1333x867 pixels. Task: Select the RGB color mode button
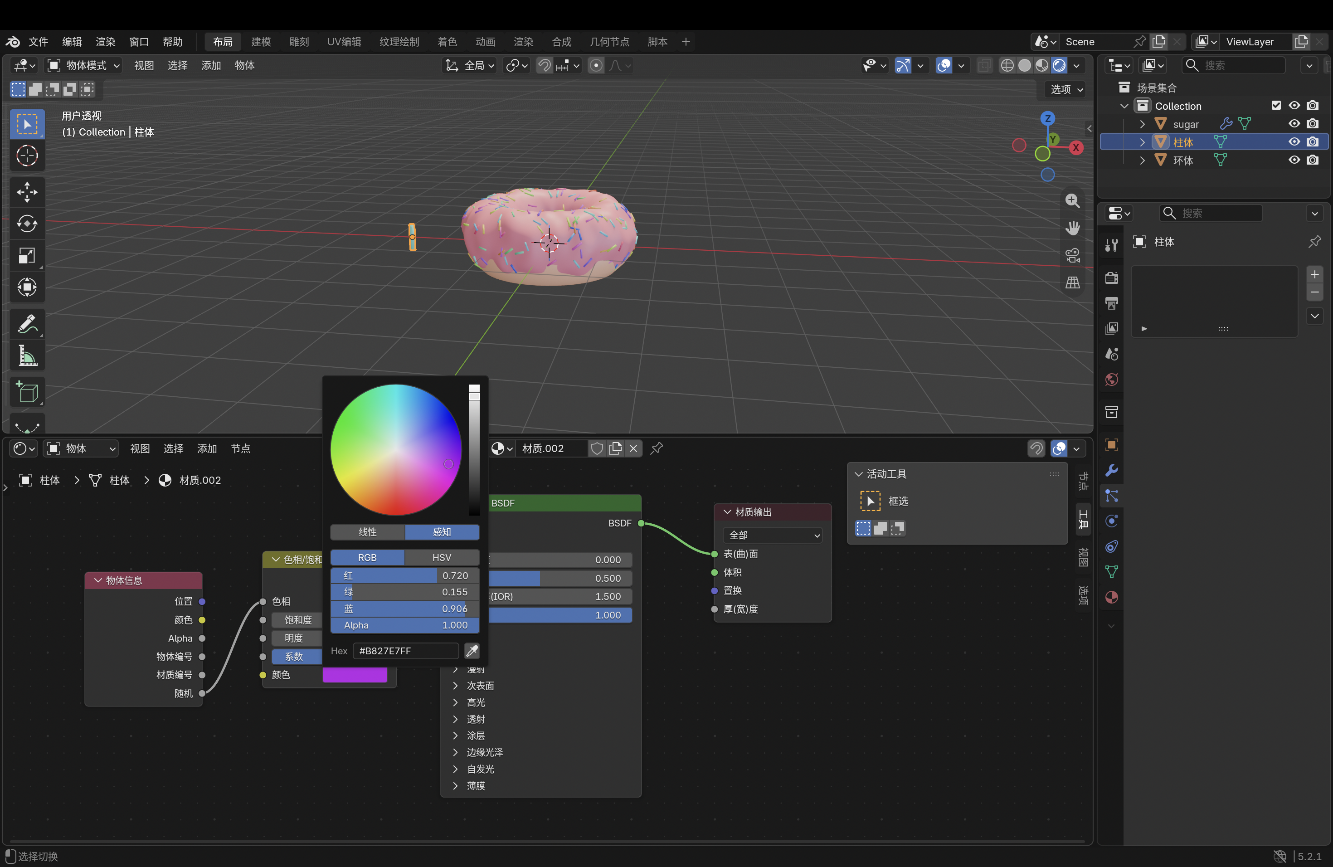point(367,558)
